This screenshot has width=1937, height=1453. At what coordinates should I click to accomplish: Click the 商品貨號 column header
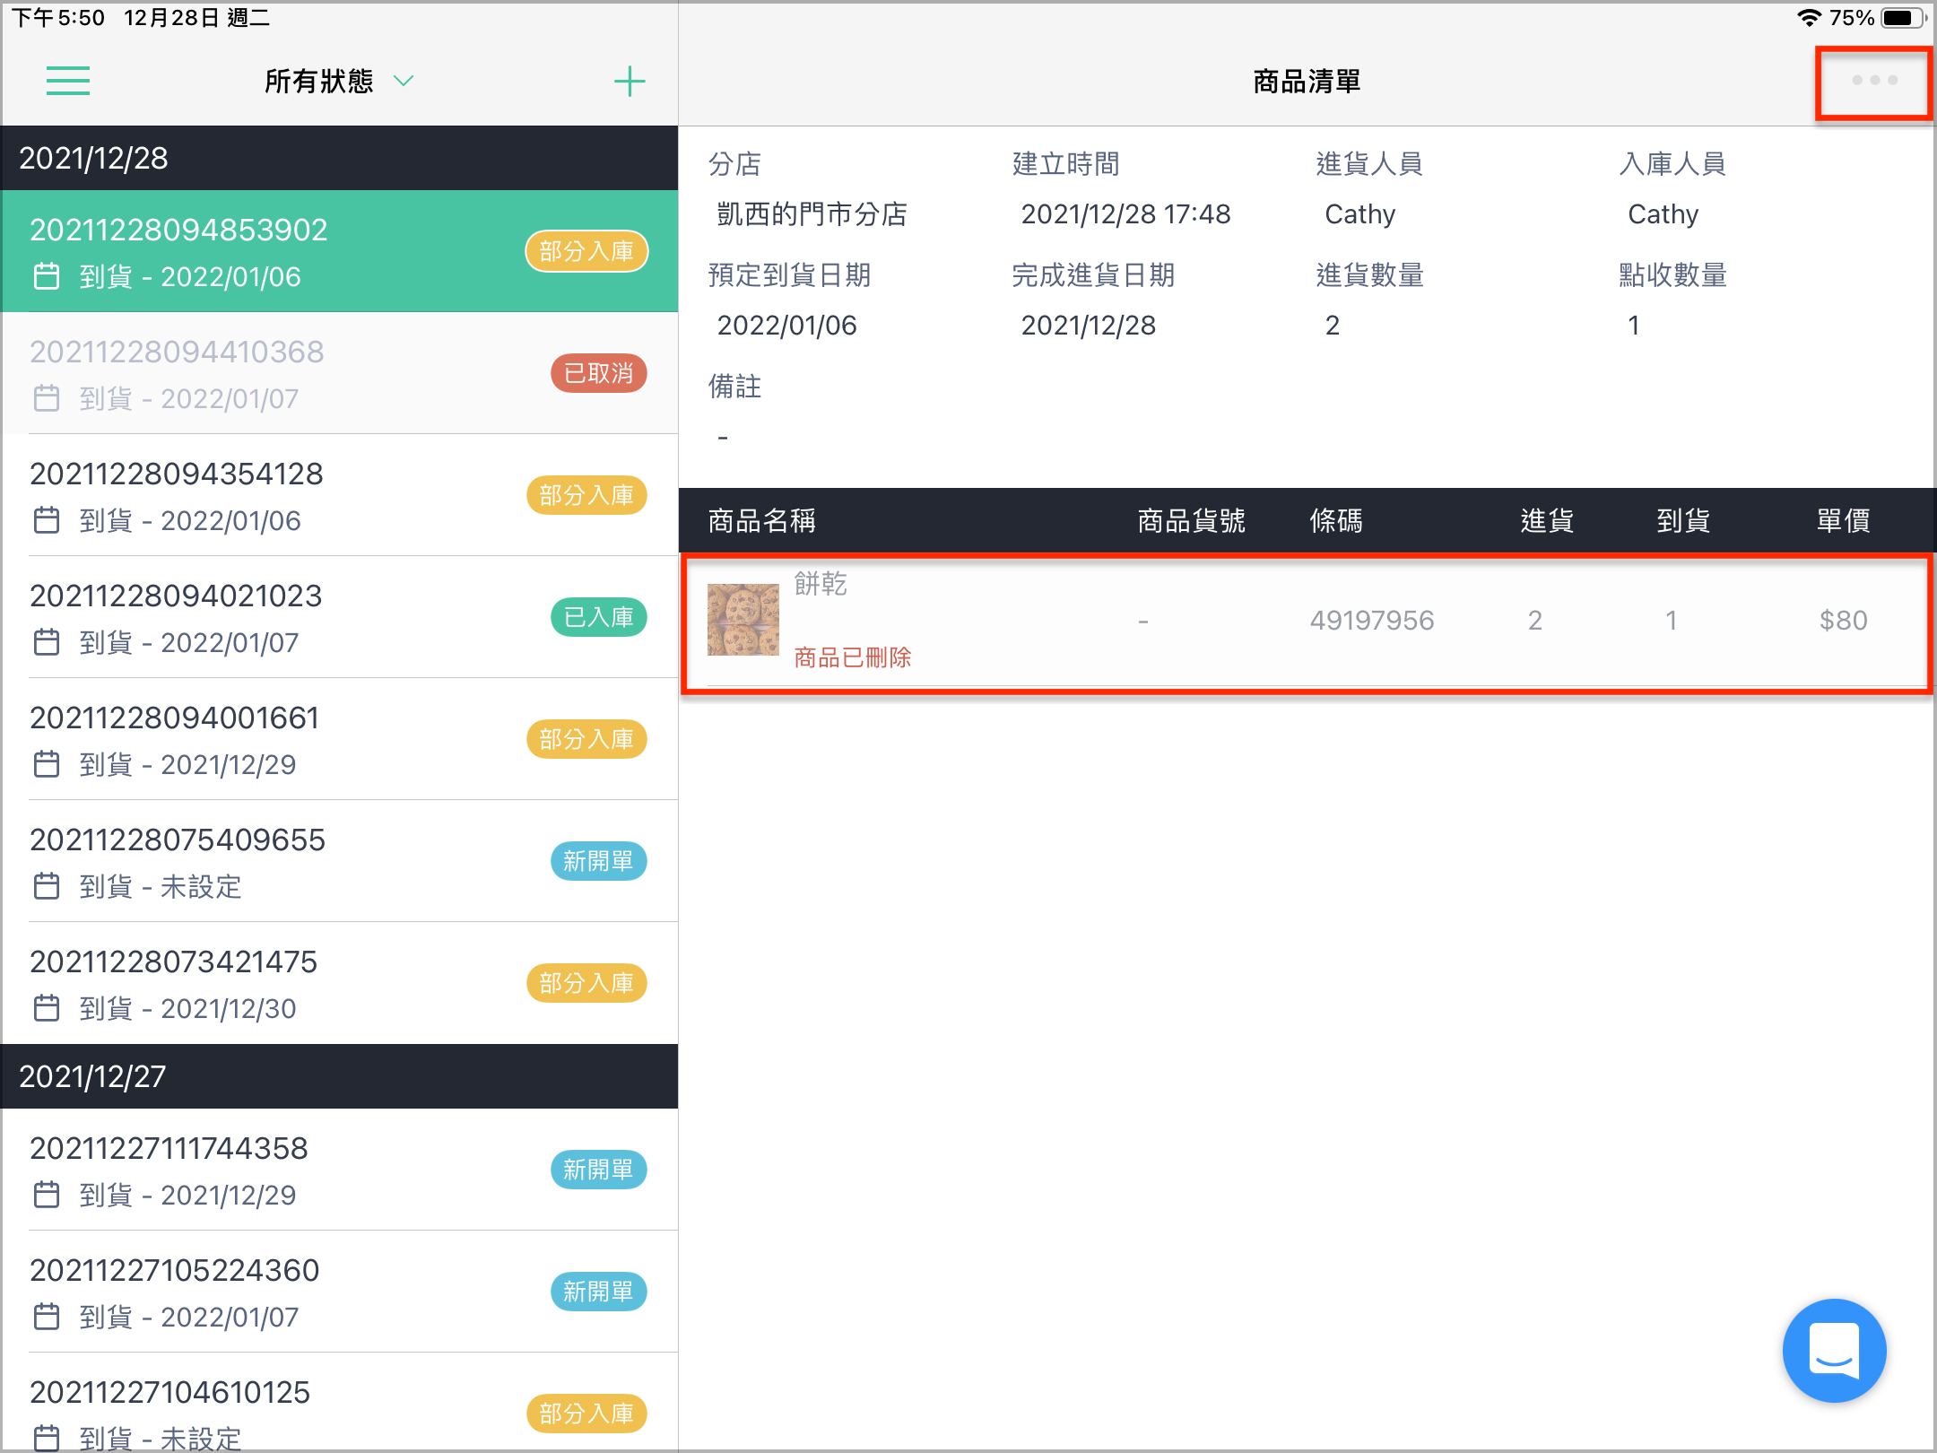pos(1192,520)
